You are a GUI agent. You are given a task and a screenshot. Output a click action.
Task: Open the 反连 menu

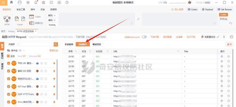tap(43, 9)
